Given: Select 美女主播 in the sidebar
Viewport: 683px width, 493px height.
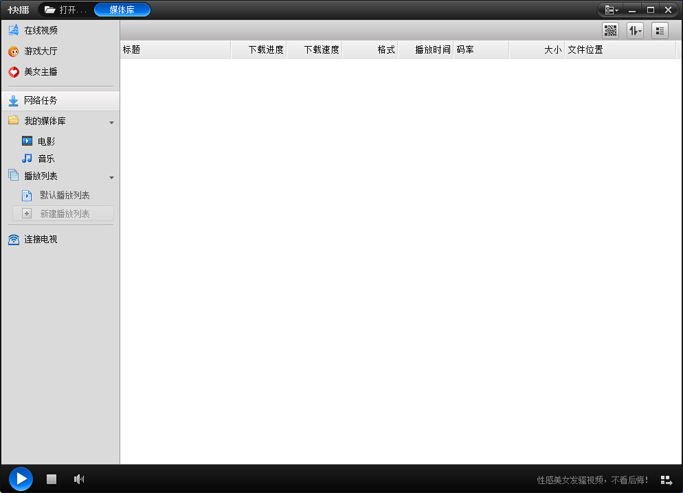Looking at the screenshot, I should 41,72.
